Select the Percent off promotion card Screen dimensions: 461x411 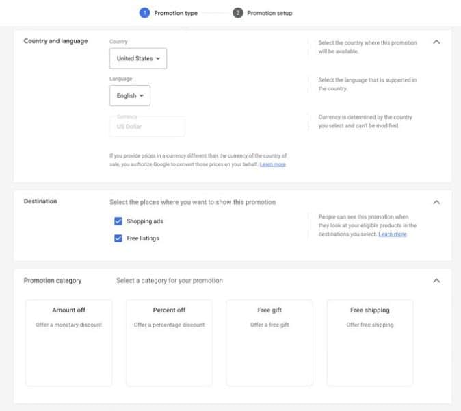[169, 342]
